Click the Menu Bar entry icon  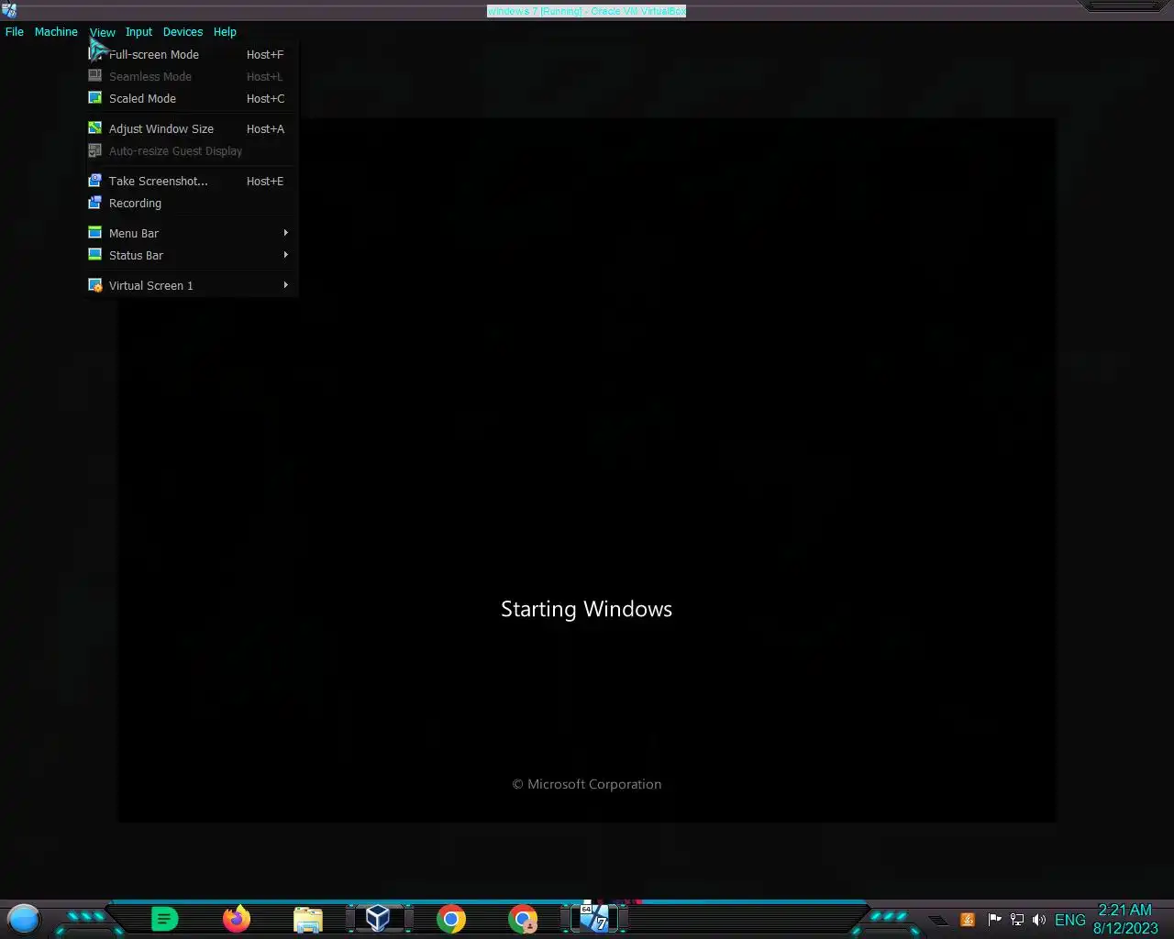[x=94, y=233]
